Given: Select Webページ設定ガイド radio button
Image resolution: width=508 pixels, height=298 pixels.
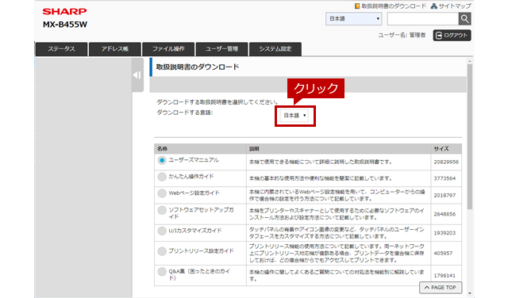Looking at the screenshot, I should tap(162, 193).
